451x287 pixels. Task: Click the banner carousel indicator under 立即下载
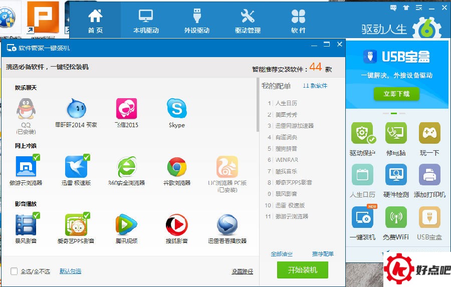coord(394,113)
